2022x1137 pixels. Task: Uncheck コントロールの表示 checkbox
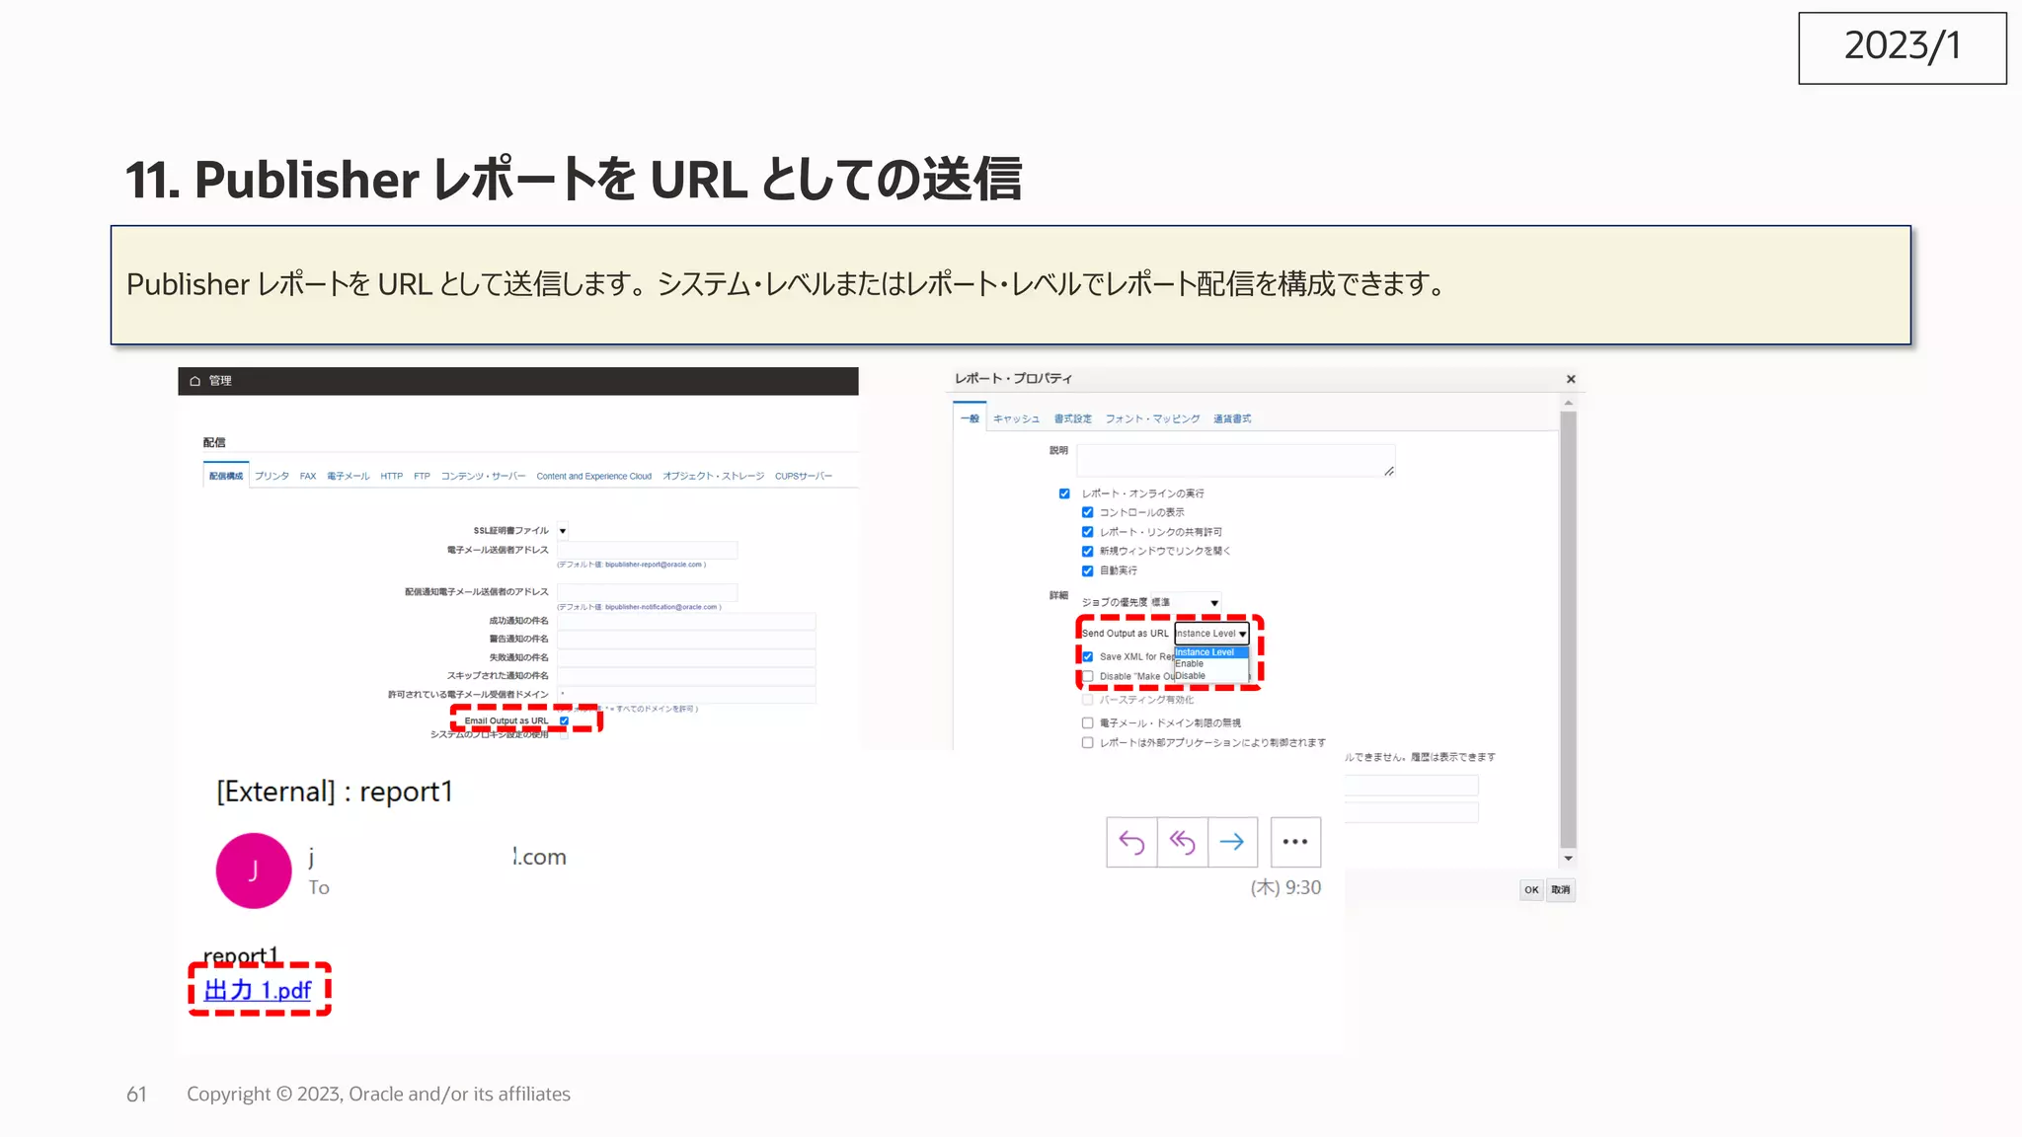tap(1087, 512)
